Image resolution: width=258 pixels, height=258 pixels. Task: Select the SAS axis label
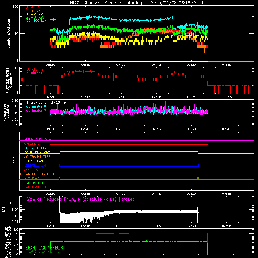4,210
